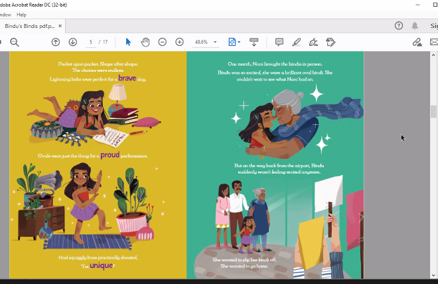
Task: Click the scrollbar up arrow
Action: tap(433, 55)
